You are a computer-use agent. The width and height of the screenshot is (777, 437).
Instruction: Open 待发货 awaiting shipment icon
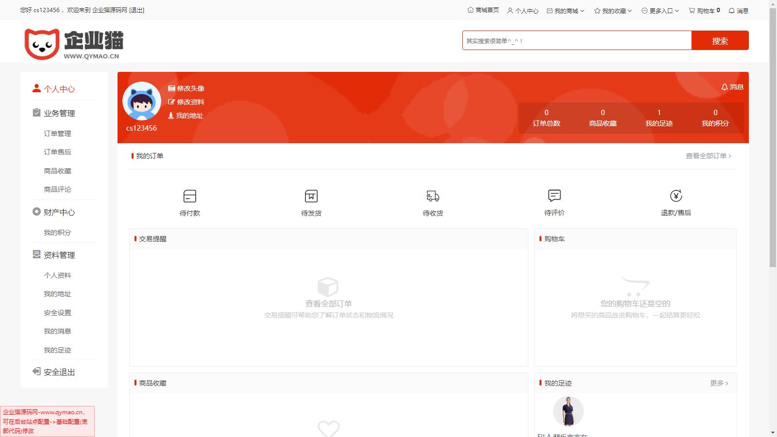[311, 196]
